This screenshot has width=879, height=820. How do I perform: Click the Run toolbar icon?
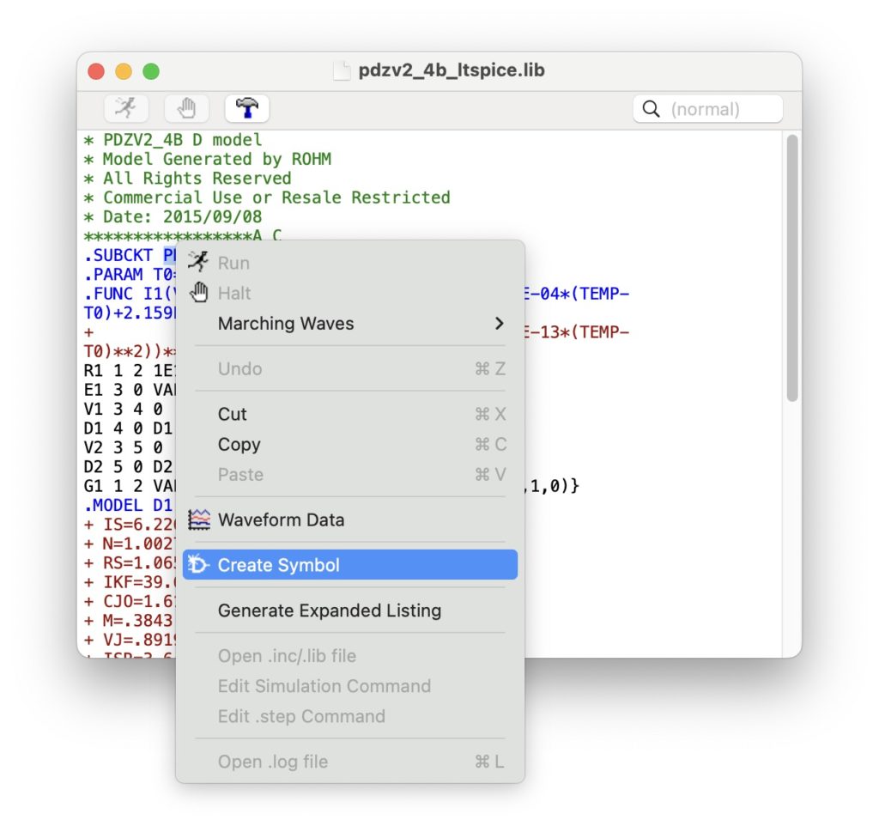[x=125, y=108]
